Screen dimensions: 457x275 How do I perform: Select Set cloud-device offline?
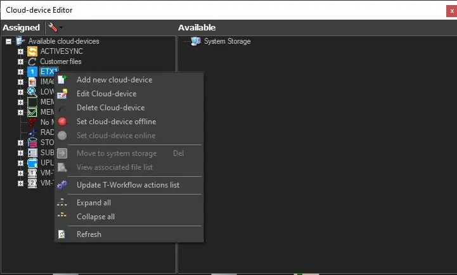tap(116, 122)
